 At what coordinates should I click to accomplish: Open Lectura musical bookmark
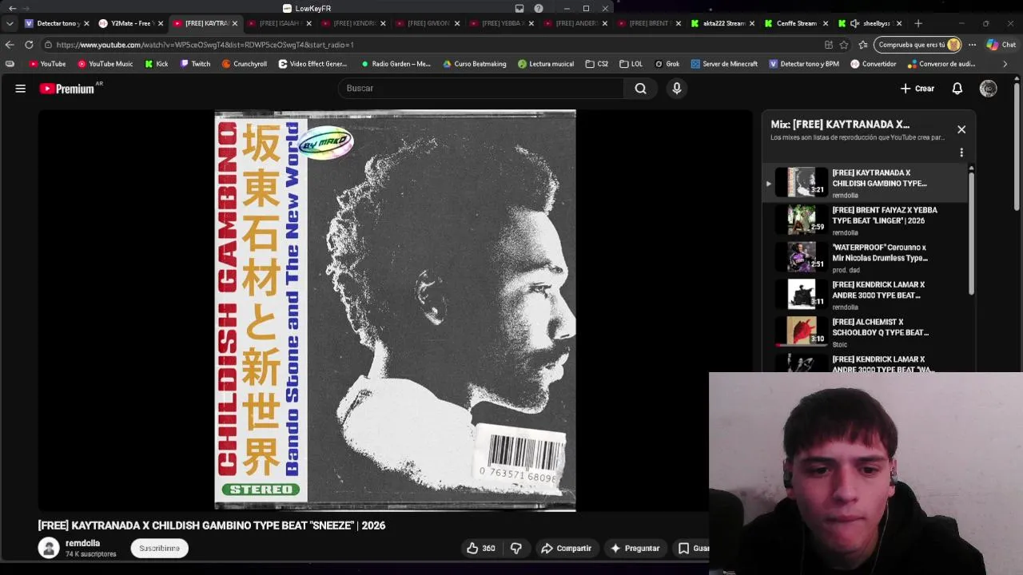tap(545, 64)
